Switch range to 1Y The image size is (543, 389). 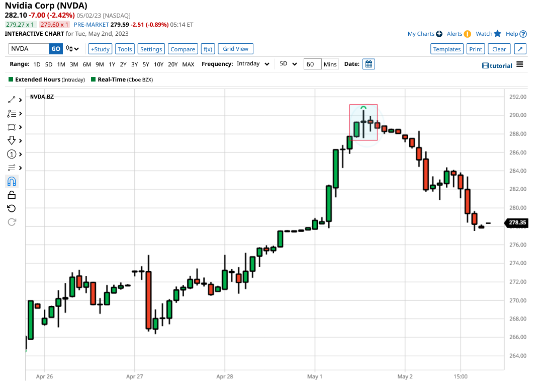[x=112, y=64]
